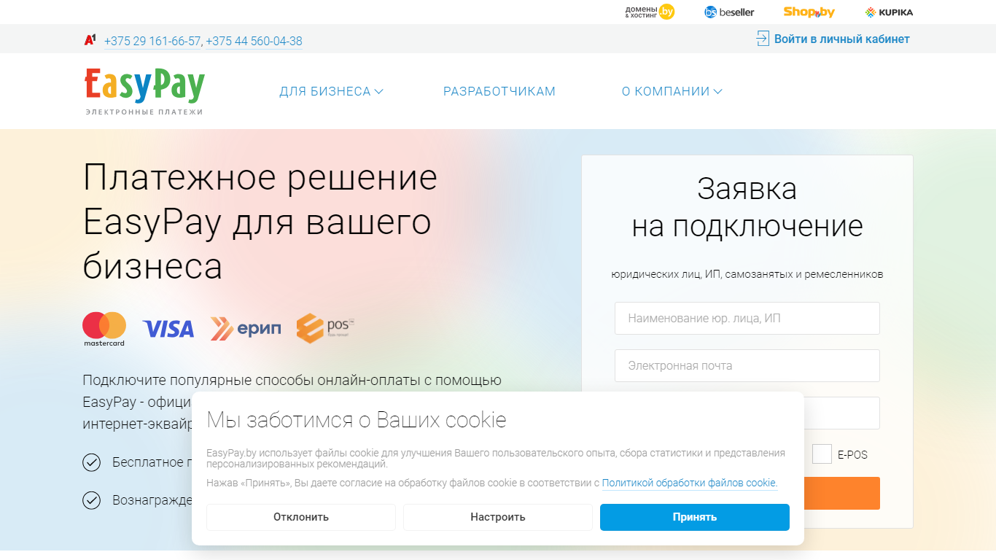The image size is (996, 560).
Task: Open the KUPIKA partner logo
Action: pos(889,12)
